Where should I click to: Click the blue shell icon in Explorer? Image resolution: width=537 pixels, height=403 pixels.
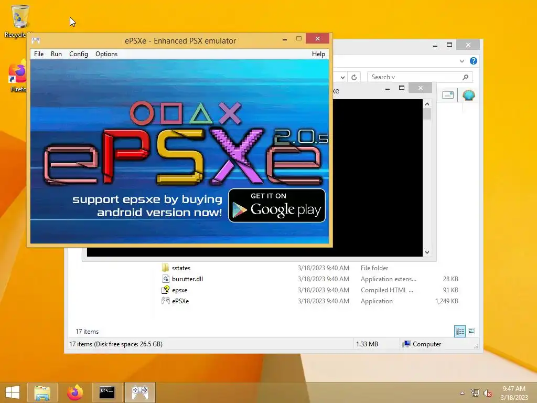pos(468,95)
